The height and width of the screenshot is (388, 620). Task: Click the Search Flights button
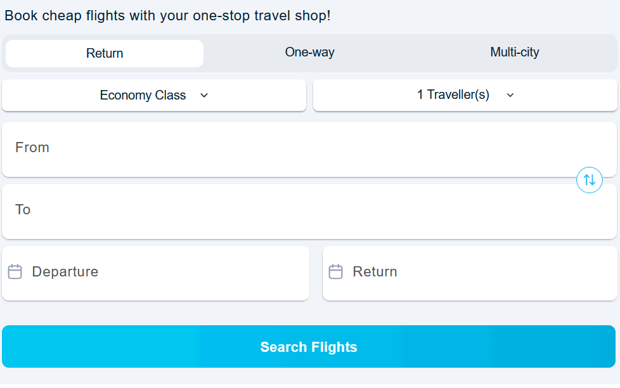tap(309, 347)
